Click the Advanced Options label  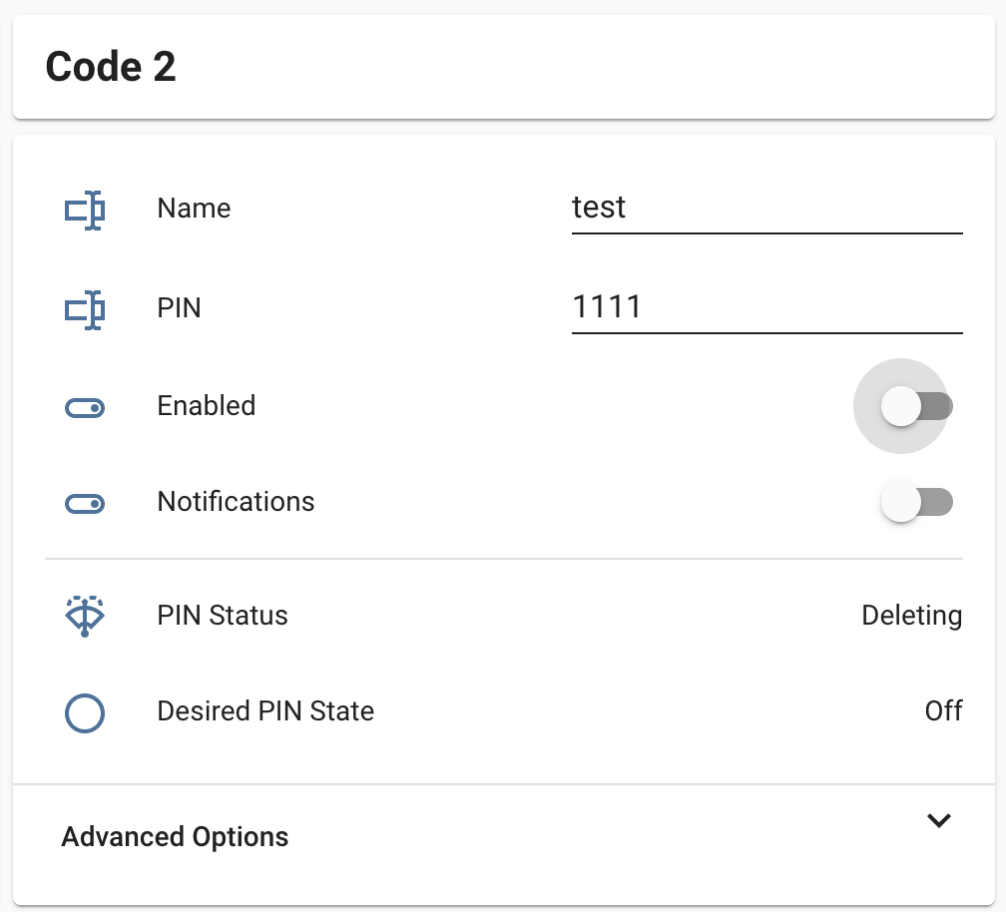click(x=175, y=836)
